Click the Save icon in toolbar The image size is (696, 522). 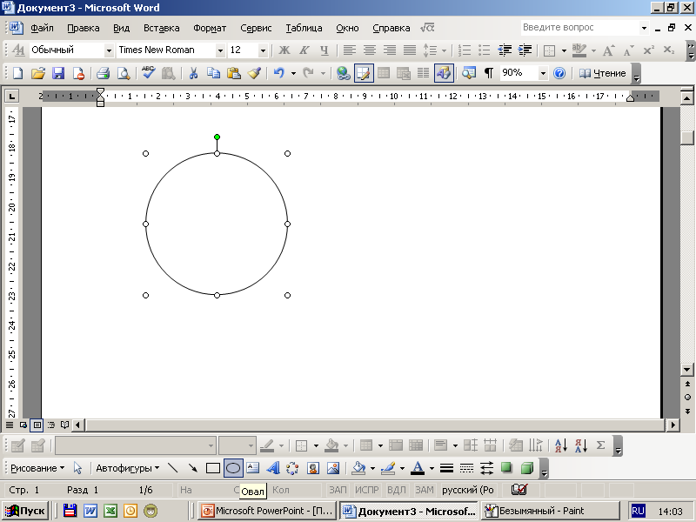[58, 73]
